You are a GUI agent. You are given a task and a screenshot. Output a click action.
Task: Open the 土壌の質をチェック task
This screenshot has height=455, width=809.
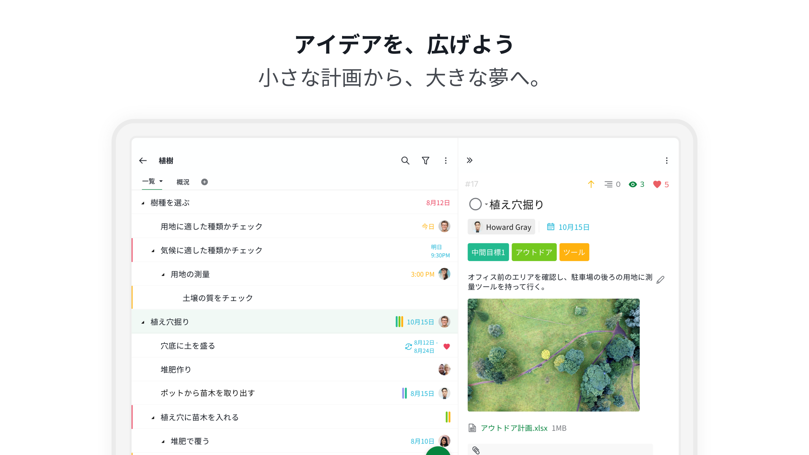coord(294,298)
